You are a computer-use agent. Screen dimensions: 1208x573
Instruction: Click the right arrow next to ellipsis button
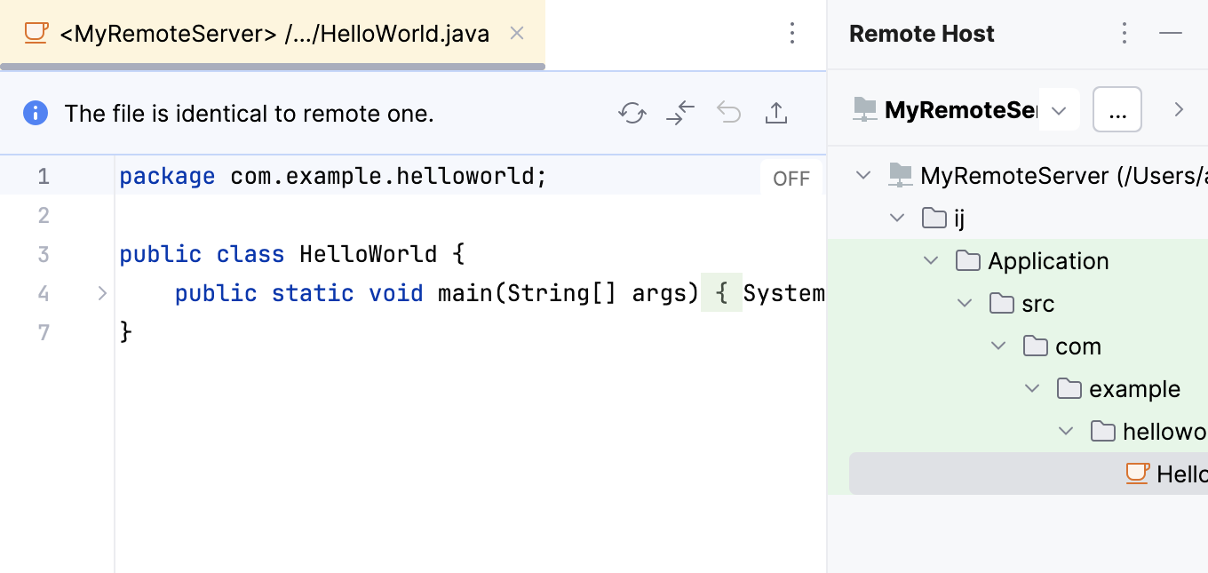point(1179,108)
